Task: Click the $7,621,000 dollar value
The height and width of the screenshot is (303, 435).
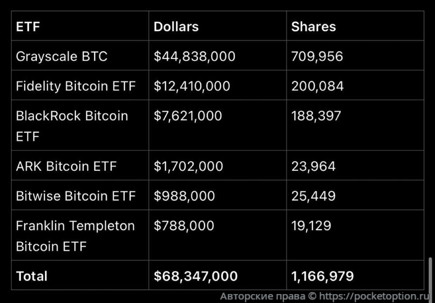Action: coord(188,116)
